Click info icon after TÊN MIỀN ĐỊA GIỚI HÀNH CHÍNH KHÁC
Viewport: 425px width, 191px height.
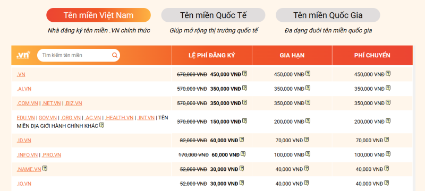click(101, 125)
